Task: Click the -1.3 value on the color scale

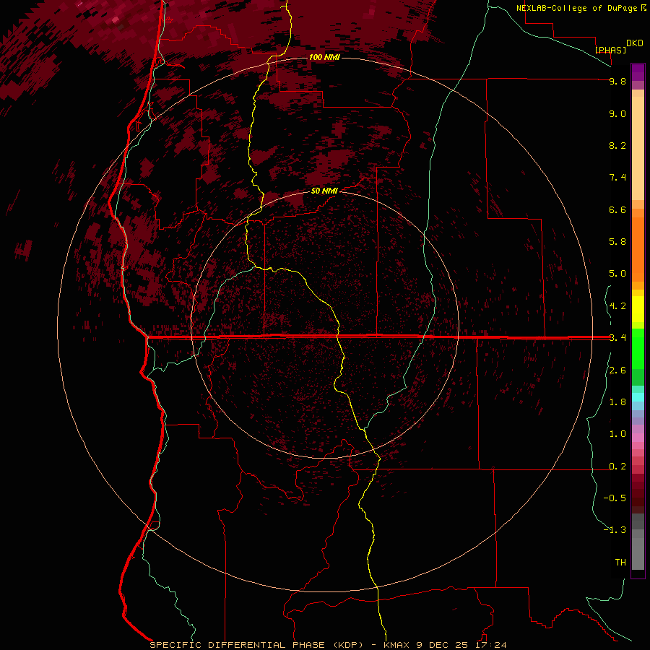Action: coord(615,530)
